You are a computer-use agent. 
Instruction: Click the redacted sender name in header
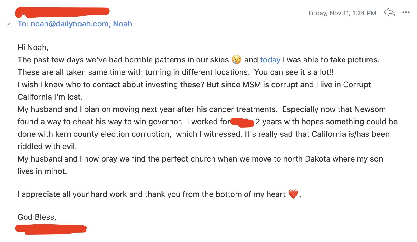pyautogui.click(x=62, y=12)
